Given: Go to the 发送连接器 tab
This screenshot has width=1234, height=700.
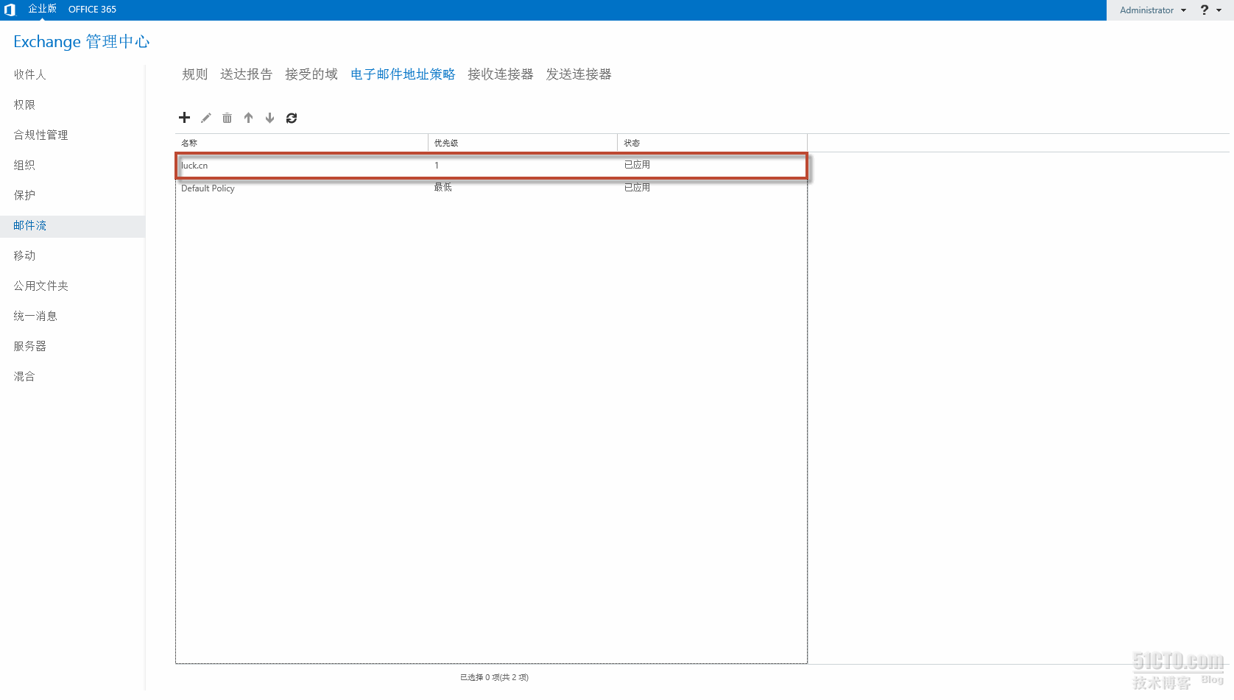Looking at the screenshot, I should [579, 74].
